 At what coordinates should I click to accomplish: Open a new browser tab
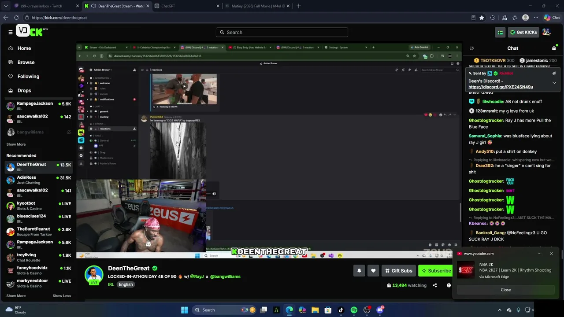click(x=299, y=6)
